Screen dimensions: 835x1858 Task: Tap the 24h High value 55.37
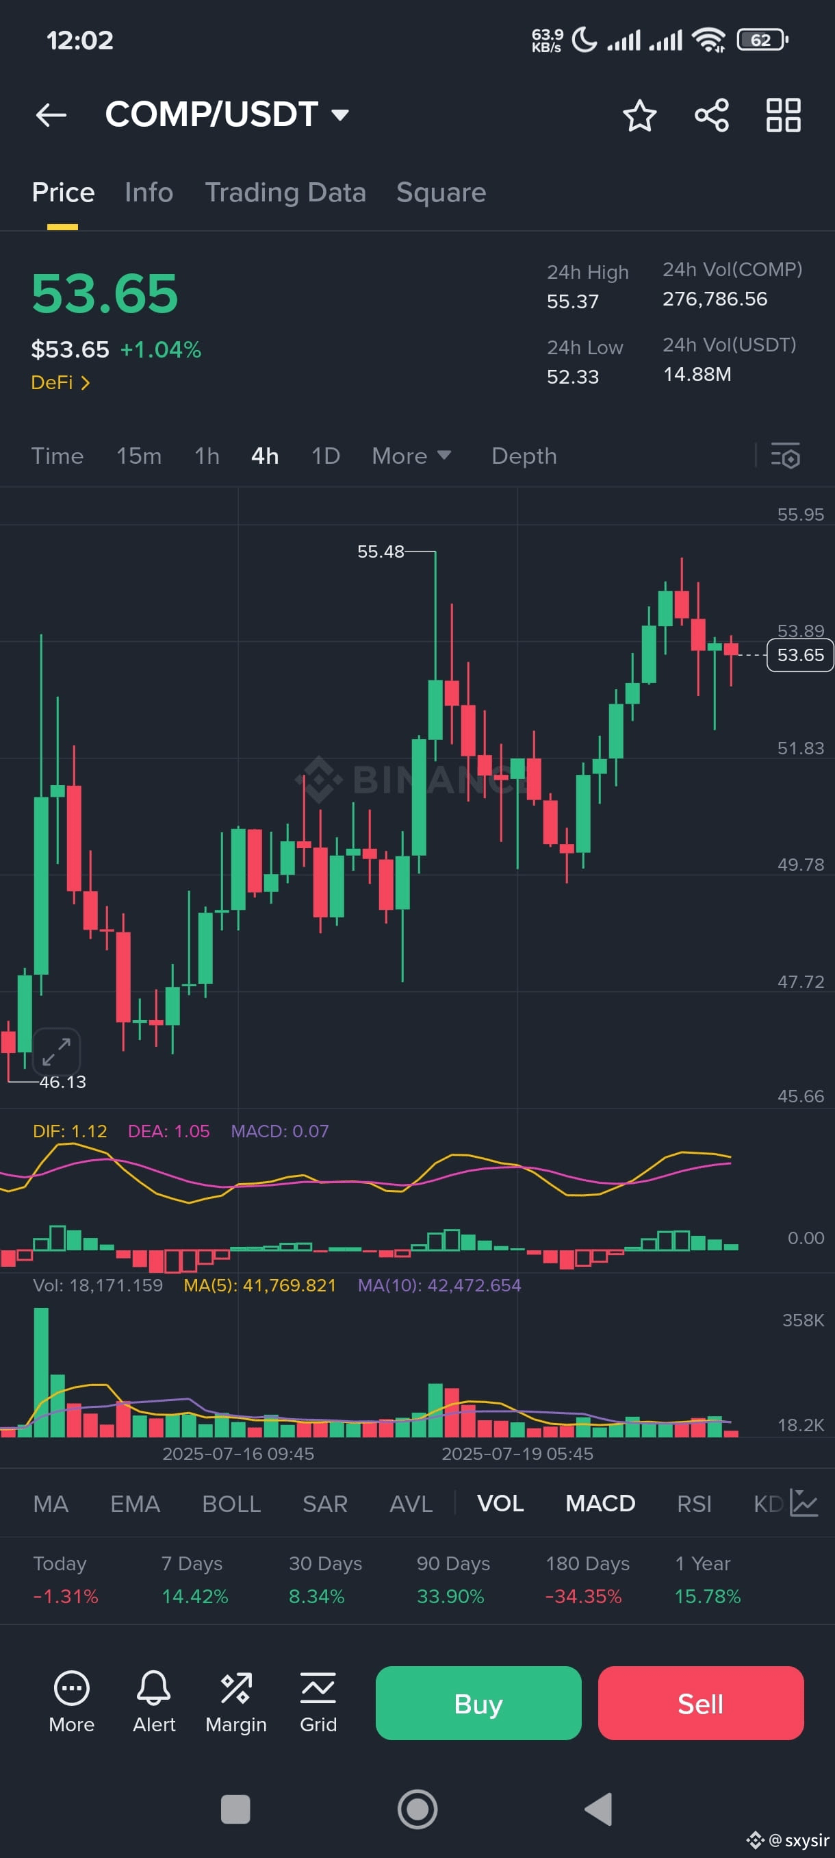click(x=573, y=301)
